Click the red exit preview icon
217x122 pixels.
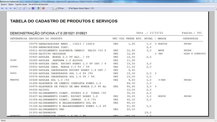tap(43, 8)
